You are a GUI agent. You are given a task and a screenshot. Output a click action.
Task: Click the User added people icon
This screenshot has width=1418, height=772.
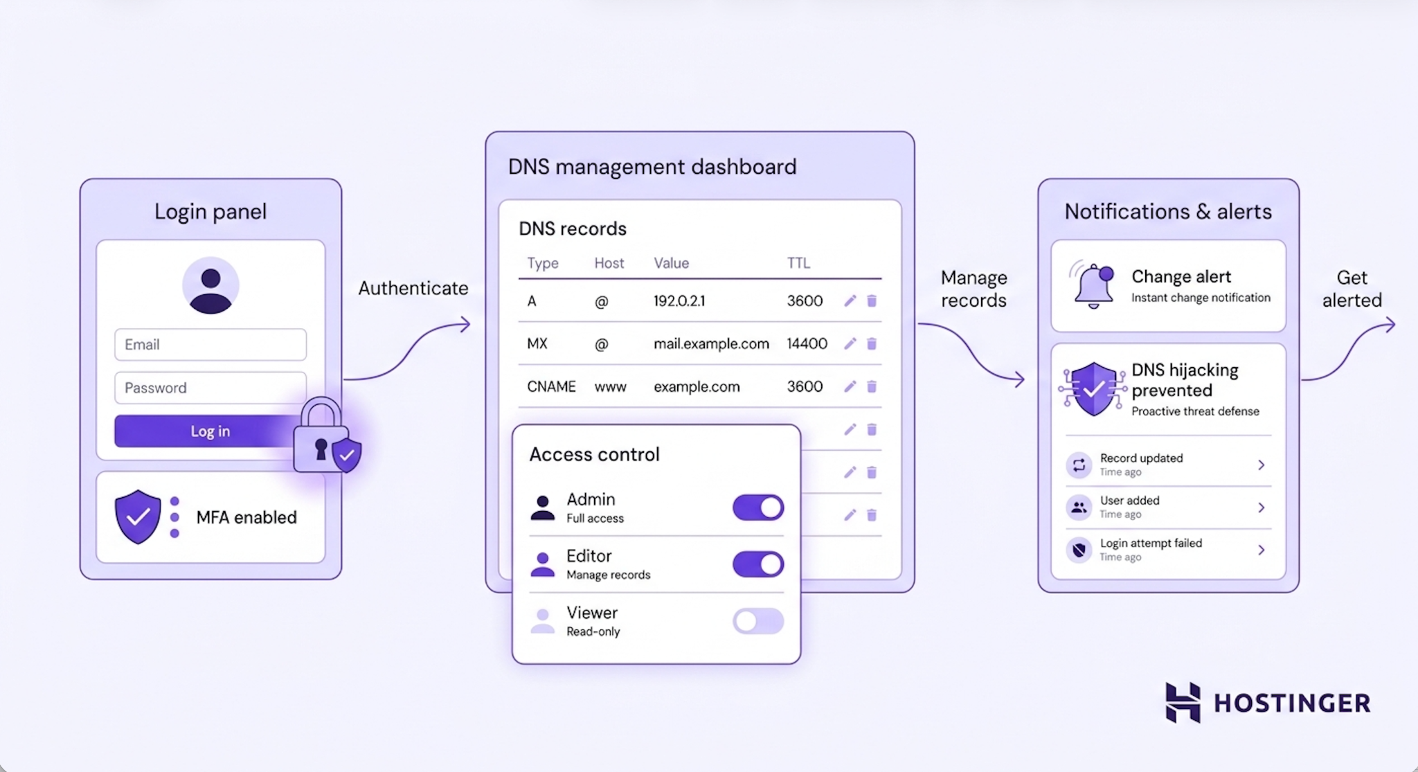click(x=1079, y=508)
